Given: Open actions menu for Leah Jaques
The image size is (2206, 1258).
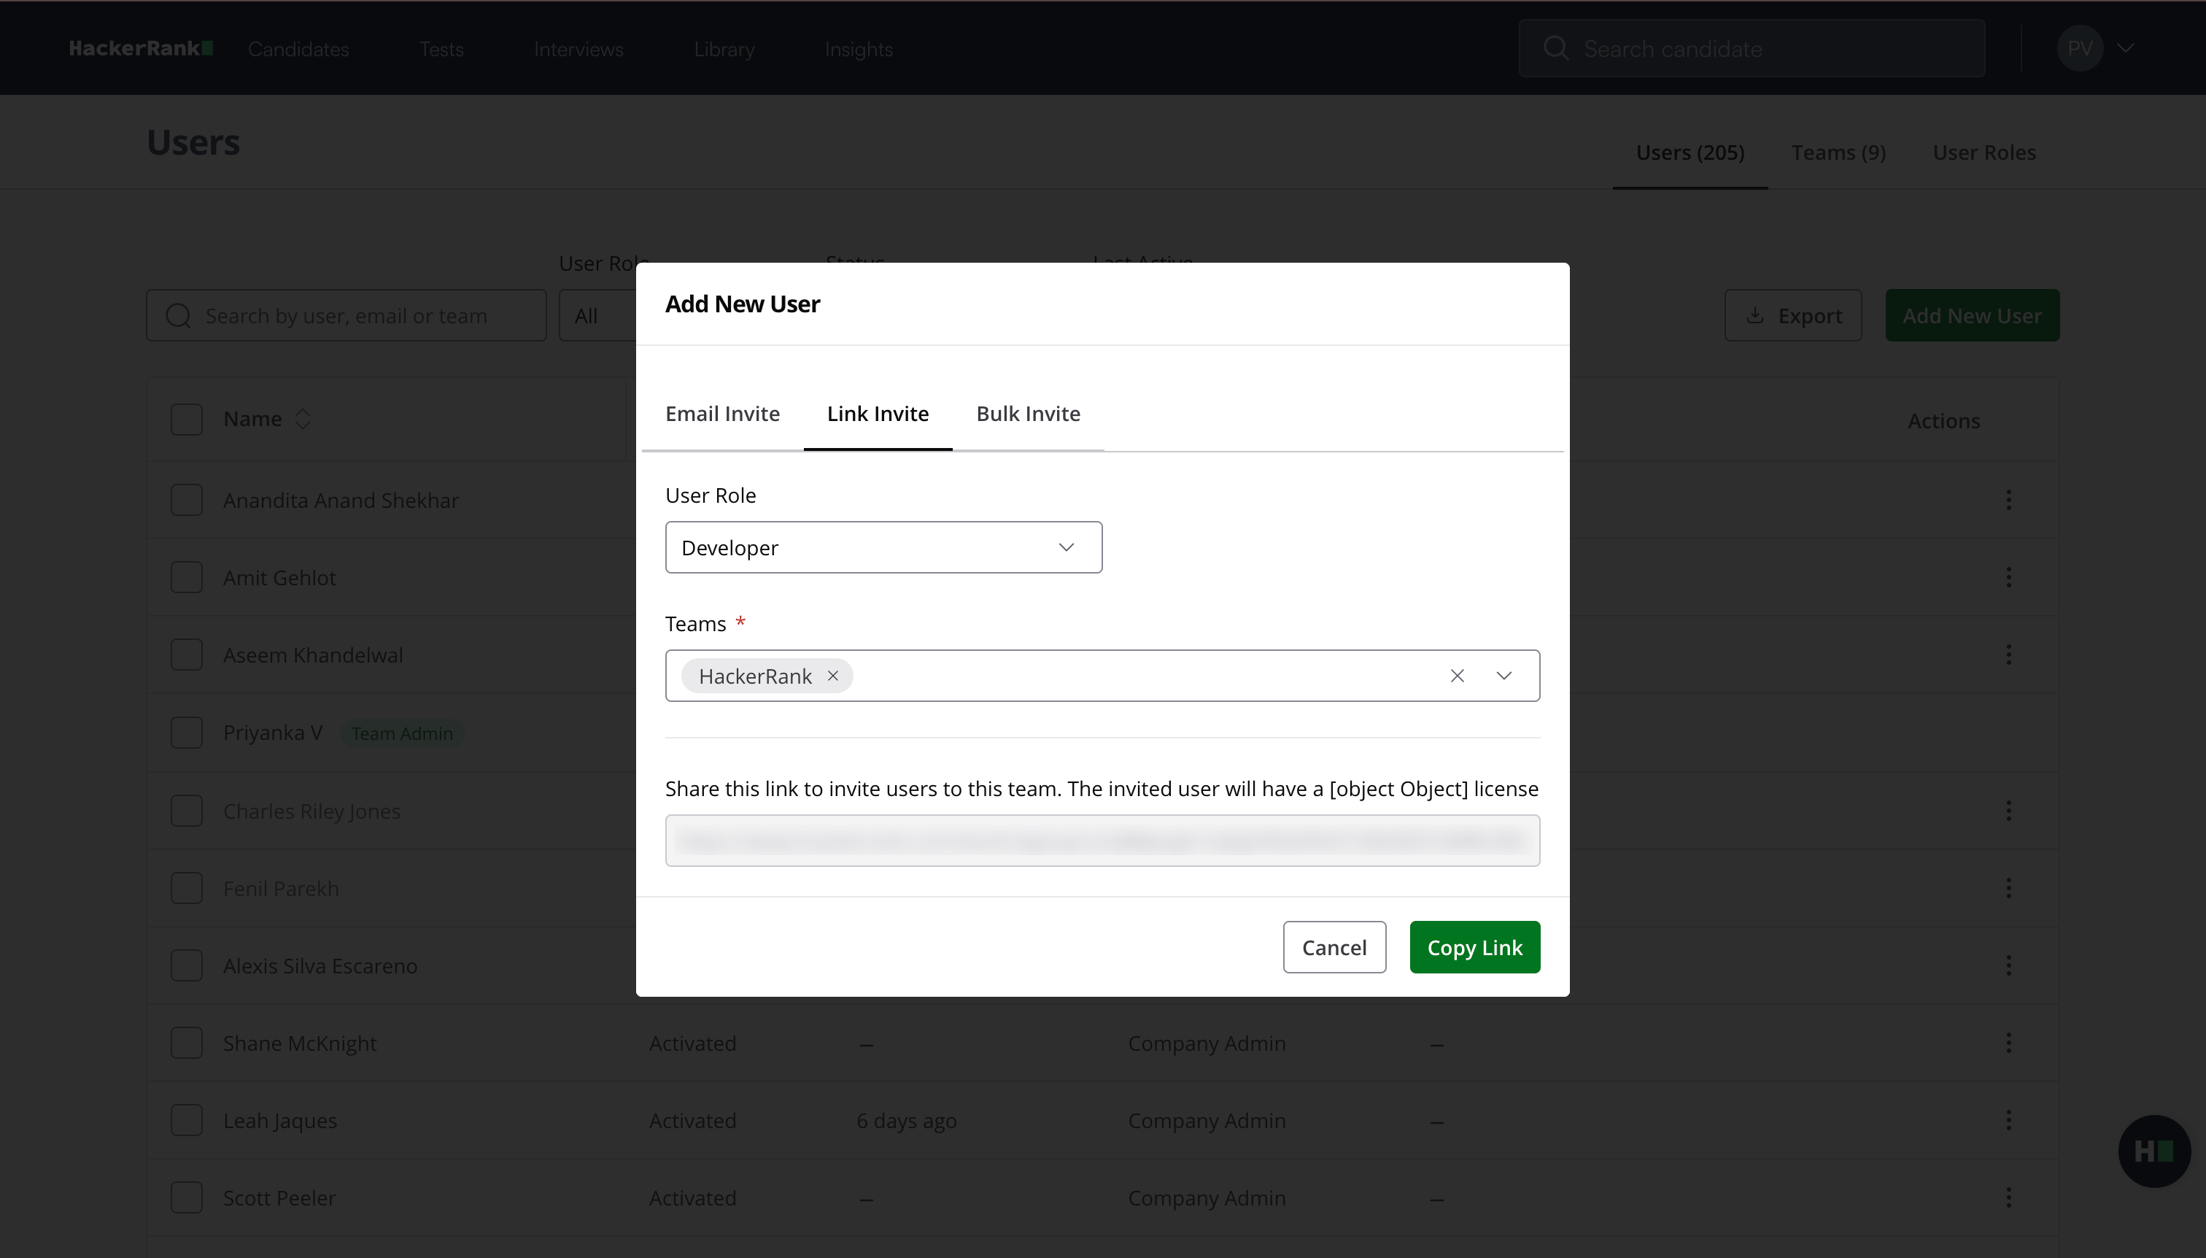Looking at the screenshot, I should click(2008, 1121).
